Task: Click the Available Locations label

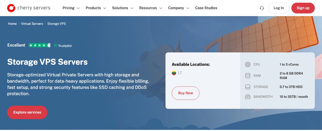Action: pos(191,64)
